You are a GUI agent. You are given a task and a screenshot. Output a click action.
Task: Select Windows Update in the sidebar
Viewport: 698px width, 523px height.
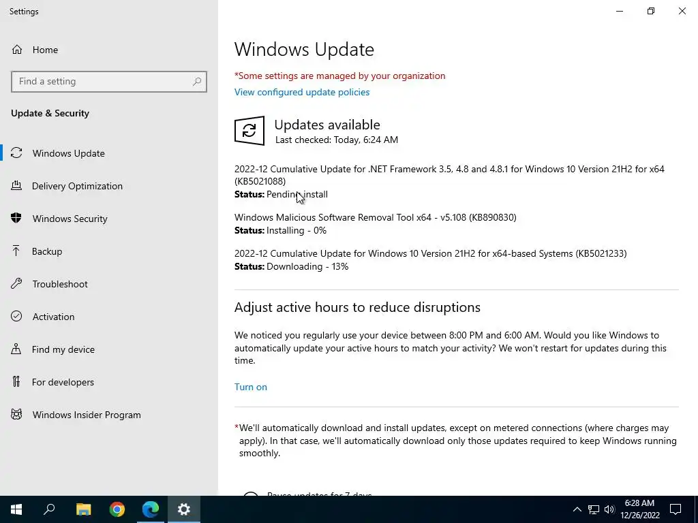109,153
